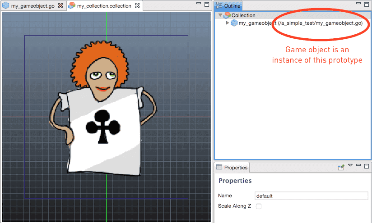Viewport: 372px width, 223px height.
Task: Minimize the editor pane
Action: 199,4
